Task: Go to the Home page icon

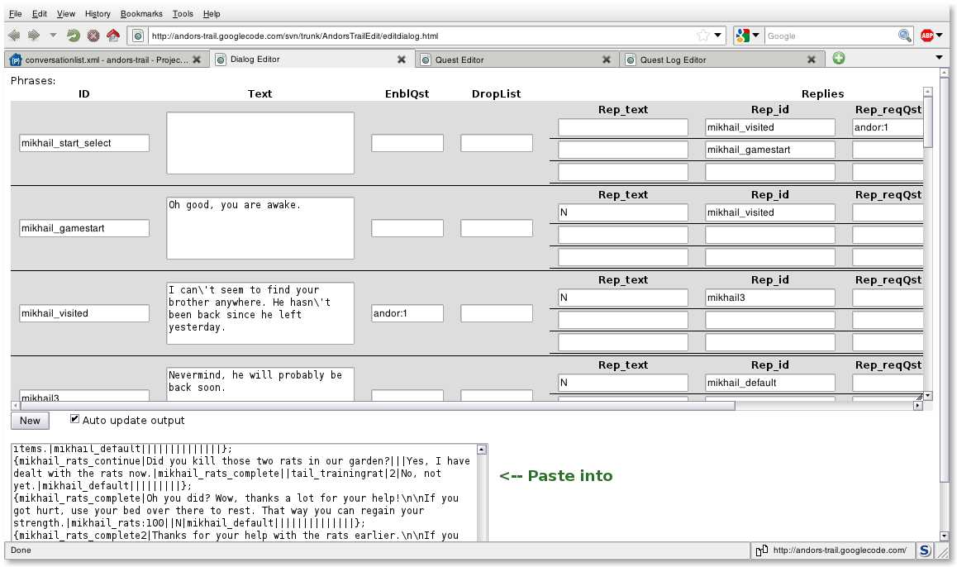Action: 113,36
